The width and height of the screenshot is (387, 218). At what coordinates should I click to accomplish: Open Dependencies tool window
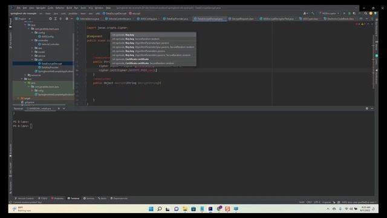coord(119,198)
